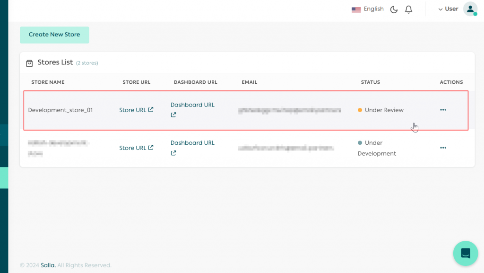The width and height of the screenshot is (484, 273).
Task: Click the ACTIONS column header
Action: point(451,82)
